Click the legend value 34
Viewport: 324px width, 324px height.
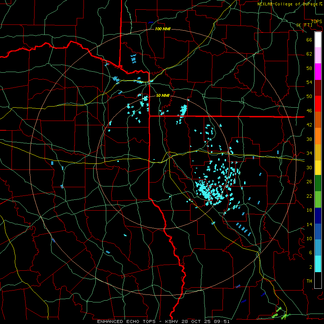tap(309, 153)
